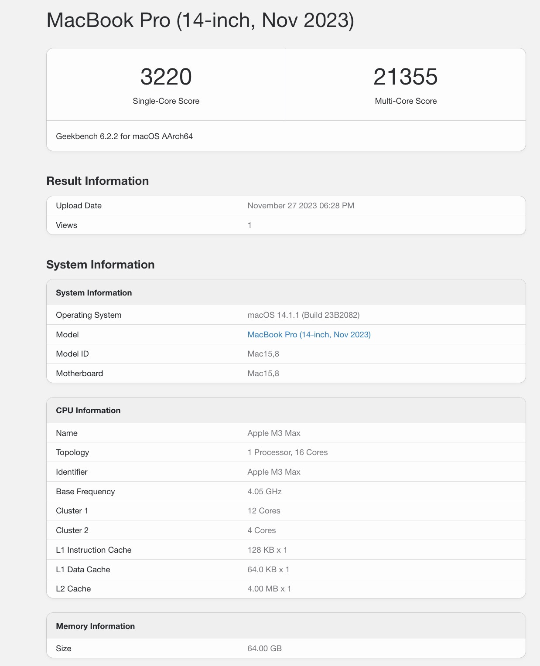The image size is (540, 666).
Task: Click the Views count value
Action: click(249, 225)
